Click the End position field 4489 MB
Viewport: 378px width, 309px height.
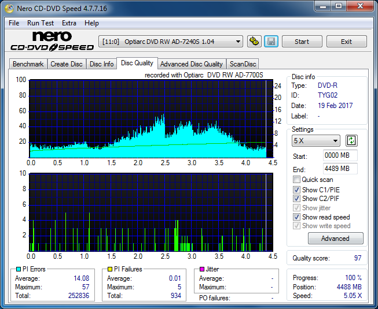[340, 169]
